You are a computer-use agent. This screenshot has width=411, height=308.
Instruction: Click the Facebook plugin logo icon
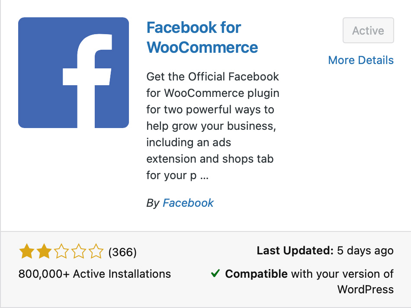pos(74,73)
